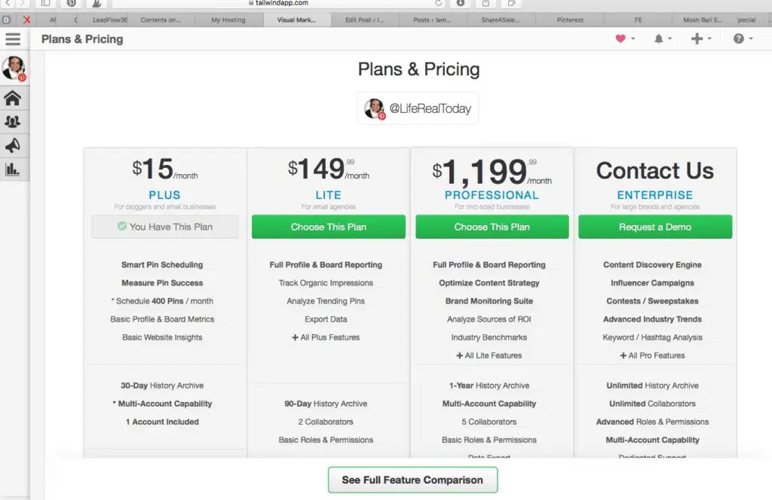Select the @LifeRealToday account selector
This screenshot has width=772, height=500.
418,108
